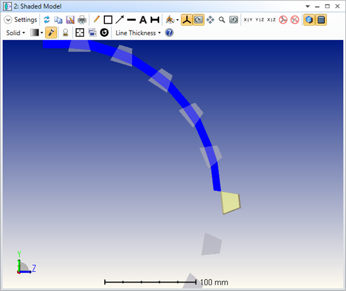The height and width of the screenshot is (291, 346).
Task: Expand the Solid display mode dropdown
Action: tap(16, 33)
